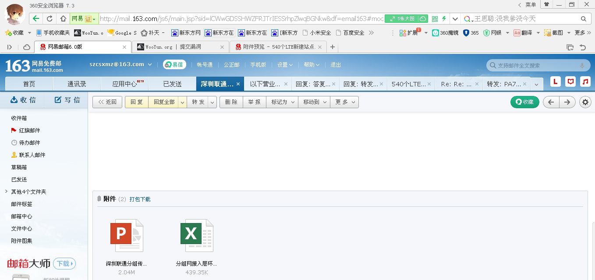Go to previous email arrow

[x=551, y=102]
